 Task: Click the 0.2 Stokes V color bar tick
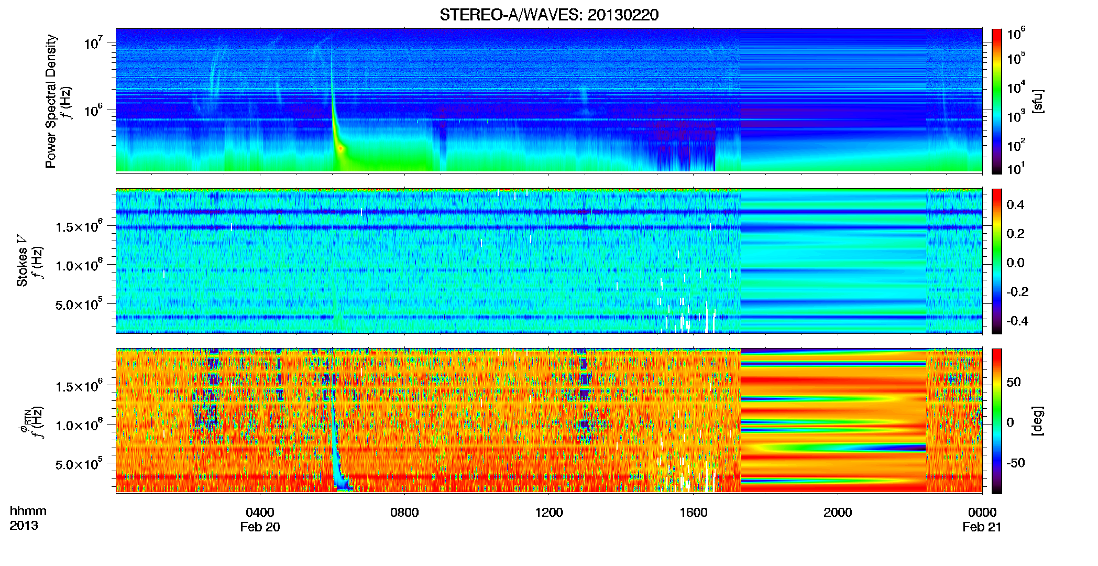(x=1015, y=233)
